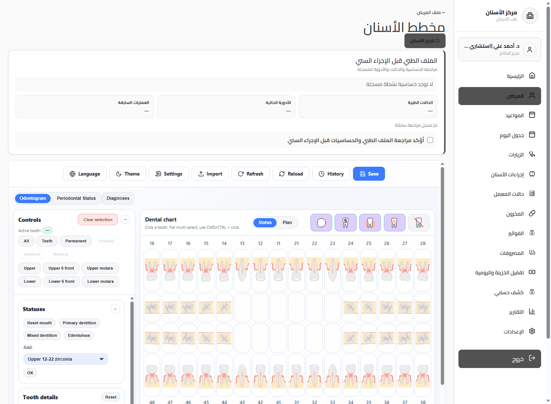
Task: Open the Upper 12-22 zirconia dropdown
Action: coord(66,359)
